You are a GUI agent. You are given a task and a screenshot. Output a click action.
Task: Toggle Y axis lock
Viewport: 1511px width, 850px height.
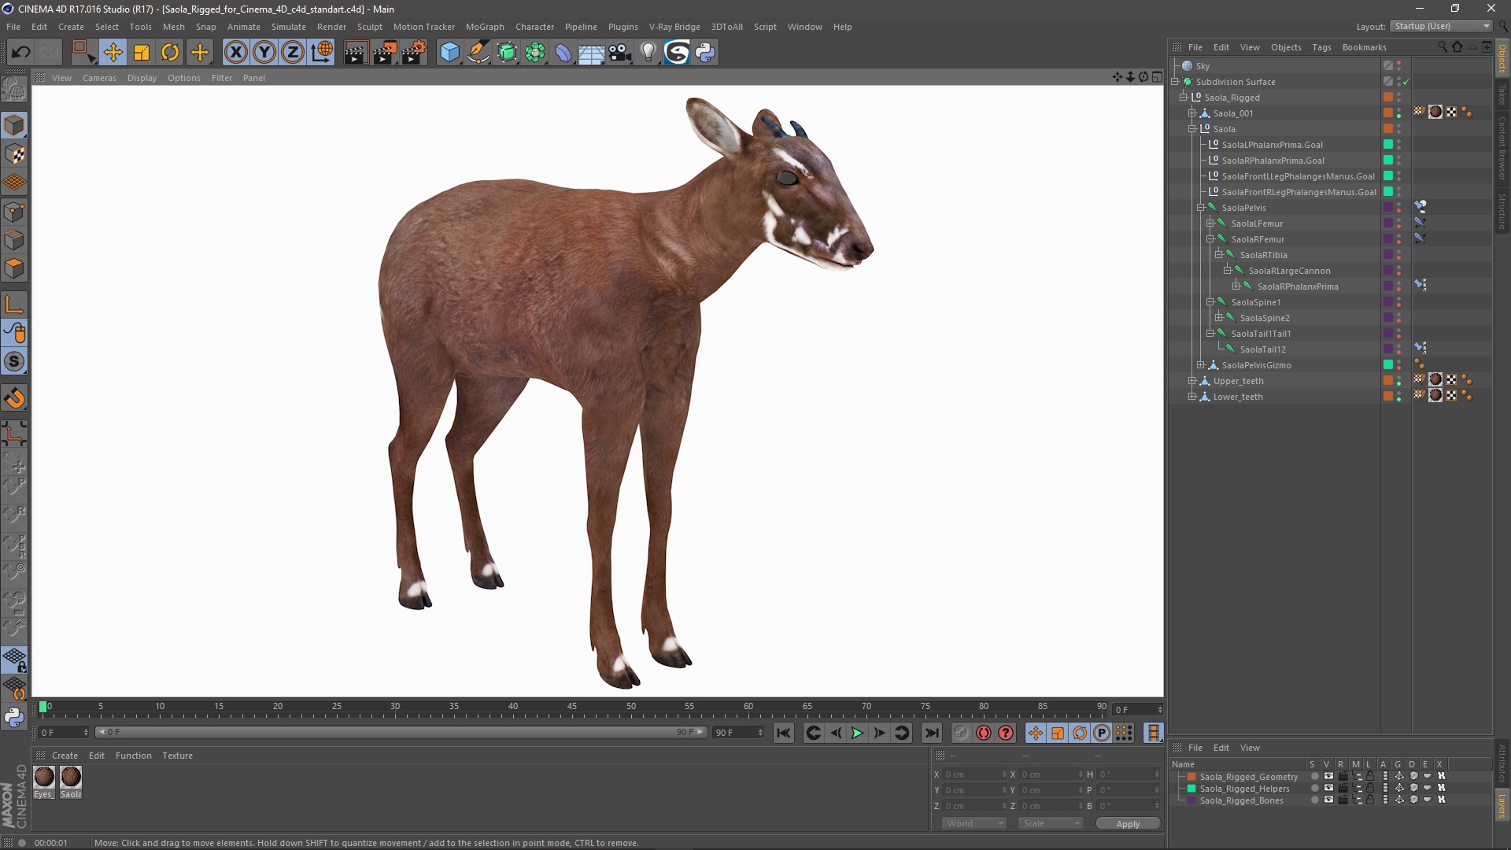264,53
